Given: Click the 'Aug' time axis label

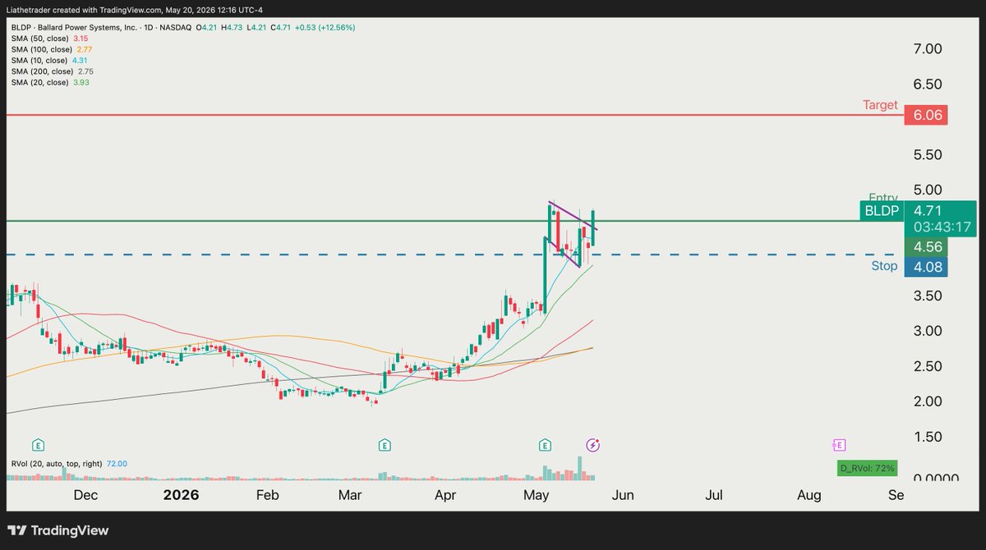Looking at the screenshot, I should [x=809, y=495].
